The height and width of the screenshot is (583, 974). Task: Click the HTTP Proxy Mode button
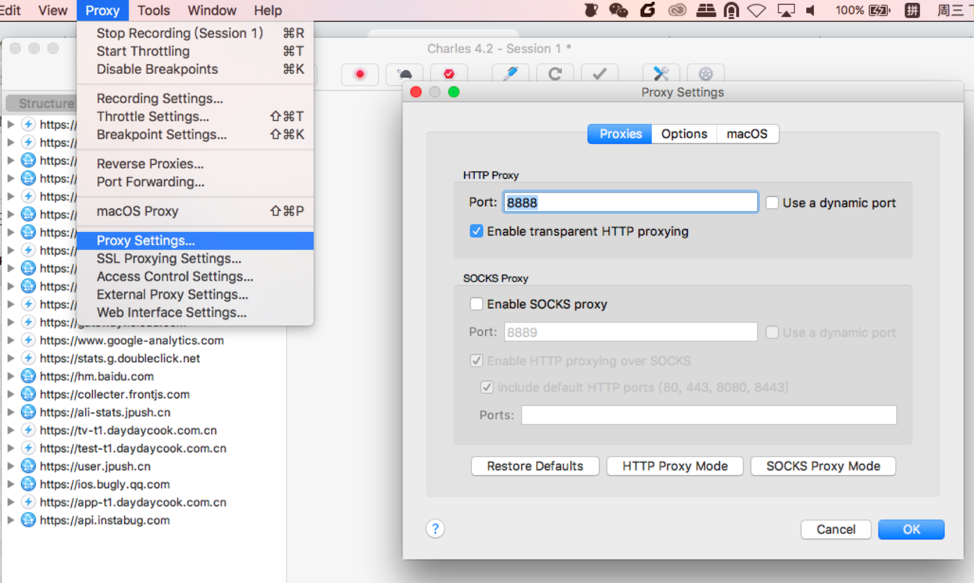[675, 466]
